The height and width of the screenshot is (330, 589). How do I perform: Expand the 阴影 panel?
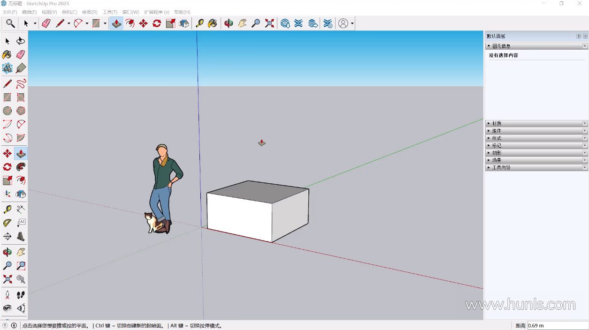[x=497, y=153]
